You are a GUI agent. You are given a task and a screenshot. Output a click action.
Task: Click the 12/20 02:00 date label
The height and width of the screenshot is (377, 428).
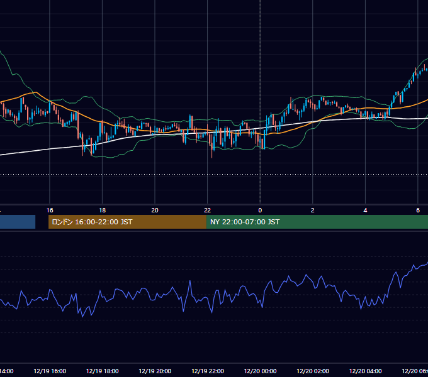tap(313, 371)
